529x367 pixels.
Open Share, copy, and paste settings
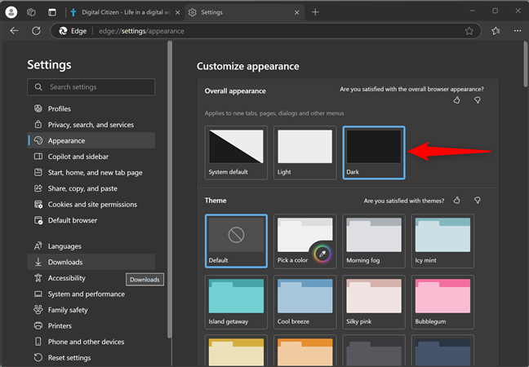[x=91, y=188]
